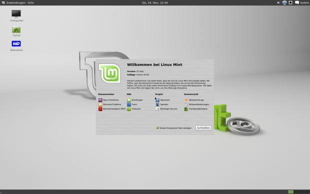Click the chat bubble icon beside Golem
This screenshot has width=310, height=194.
297,3
